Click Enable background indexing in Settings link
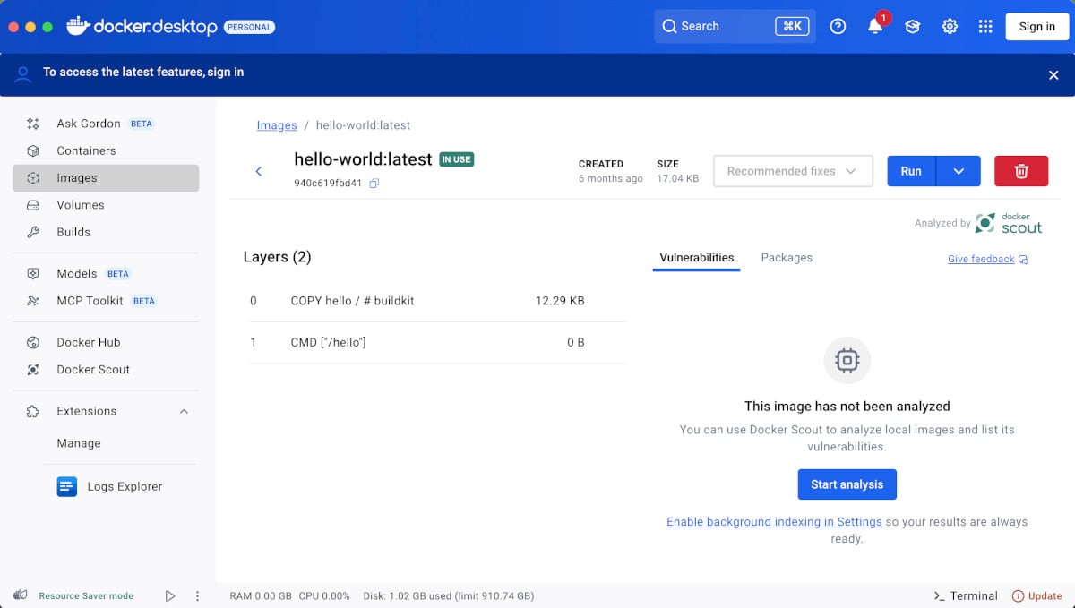Image resolution: width=1075 pixels, height=608 pixels. tap(774, 522)
